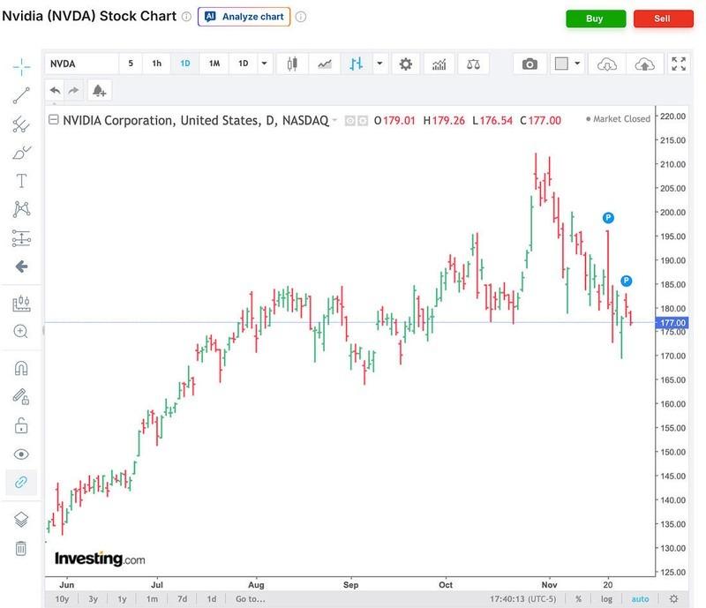This screenshot has width=706, height=608.
Task: Open chart settings gear
Action: tap(405, 64)
